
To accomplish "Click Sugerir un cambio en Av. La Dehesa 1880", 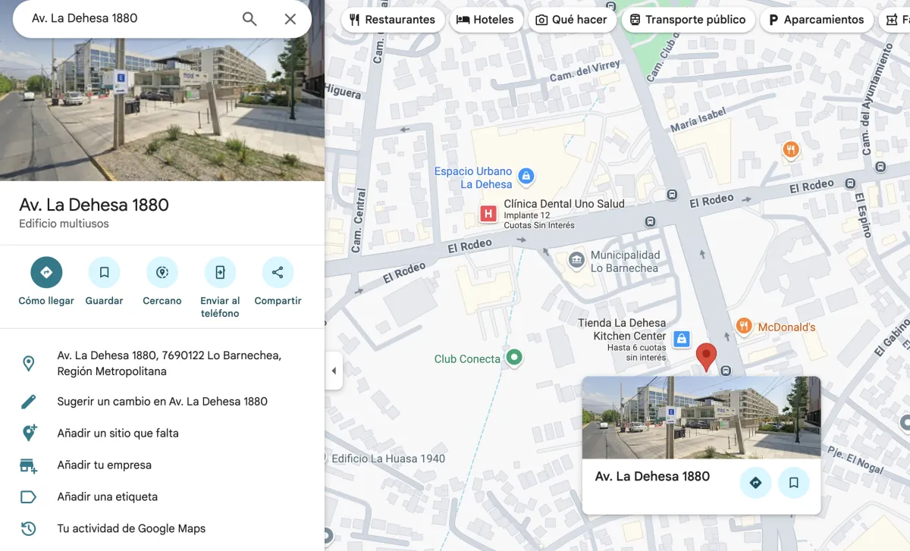I will pos(162,402).
